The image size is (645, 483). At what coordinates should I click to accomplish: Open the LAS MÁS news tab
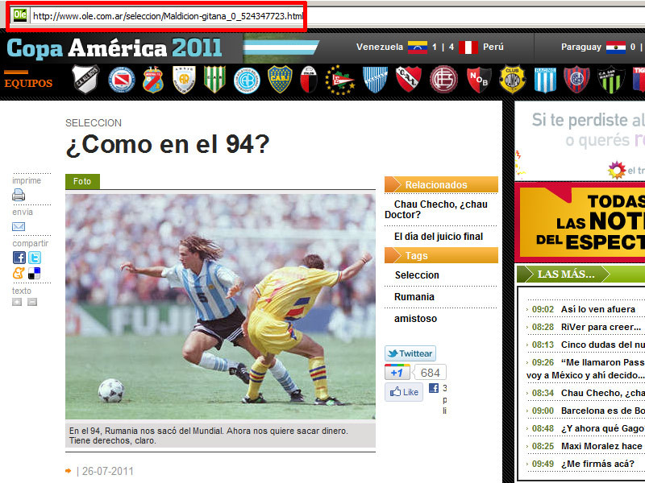coord(566,275)
